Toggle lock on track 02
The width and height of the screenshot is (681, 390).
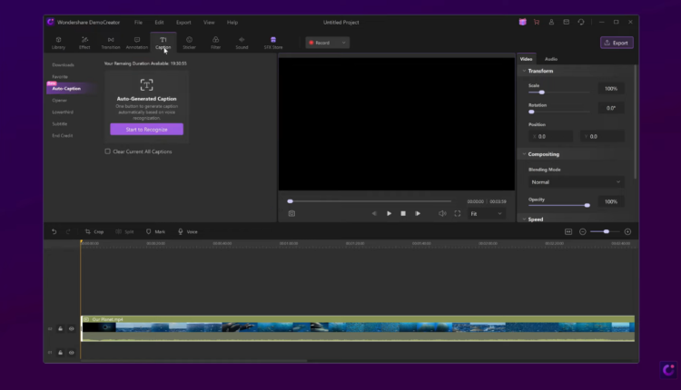coord(60,329)
